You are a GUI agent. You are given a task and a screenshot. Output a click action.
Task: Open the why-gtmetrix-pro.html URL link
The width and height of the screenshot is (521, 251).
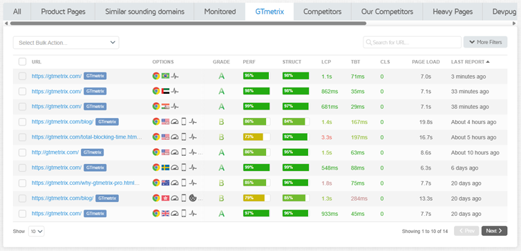click(86, 183)
